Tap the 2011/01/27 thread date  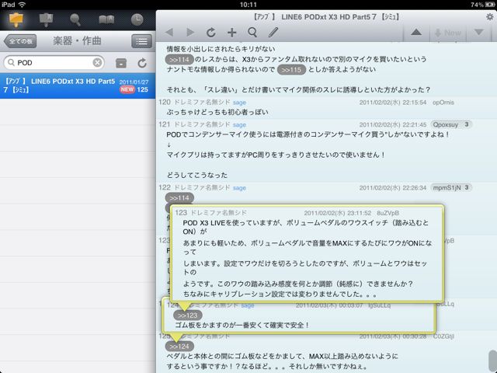pos(134,82)
